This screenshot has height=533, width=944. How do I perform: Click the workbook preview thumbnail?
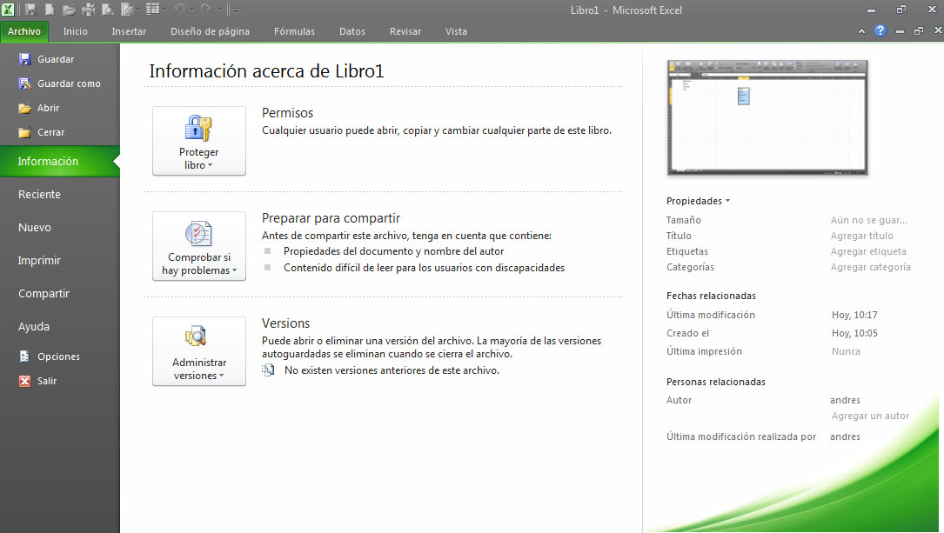coord(767,117)
